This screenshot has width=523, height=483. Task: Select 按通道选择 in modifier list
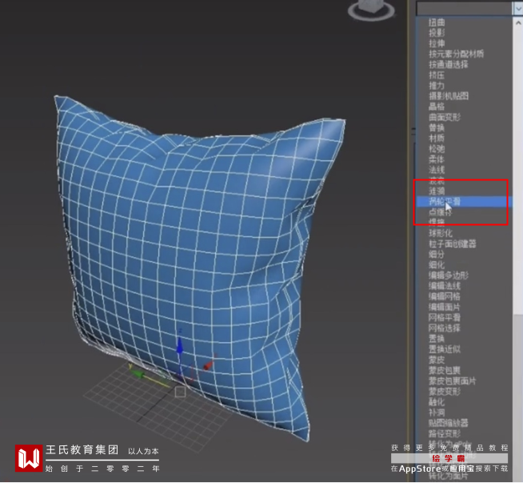click(449, 64)
